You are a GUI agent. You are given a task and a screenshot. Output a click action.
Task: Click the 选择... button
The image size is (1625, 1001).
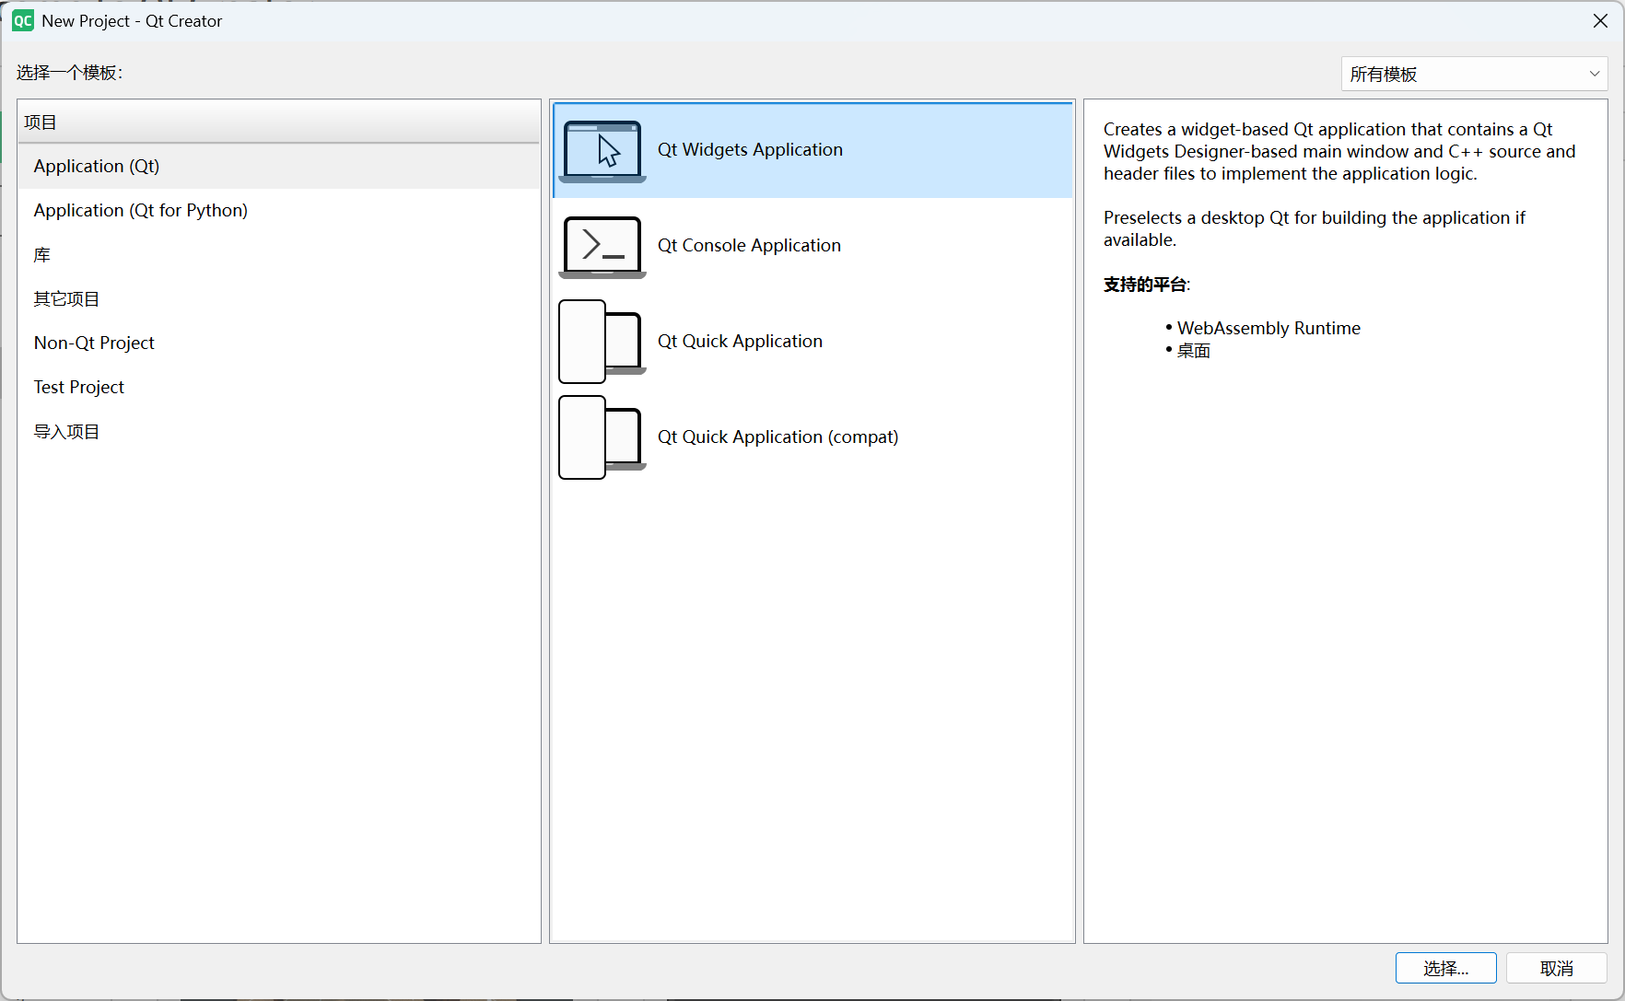pos(1445,968)
